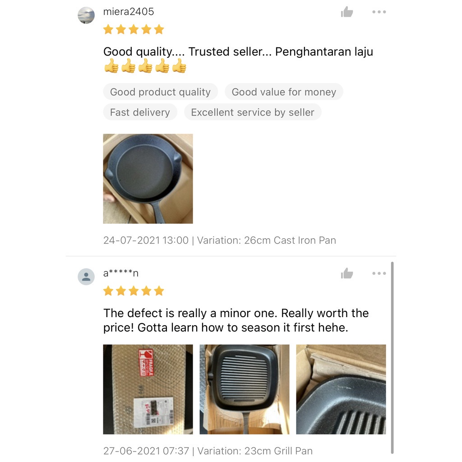Open the fragile bubble-wrap package photo
This screenshot has height=462, width=462.
(x=148, y=389)
